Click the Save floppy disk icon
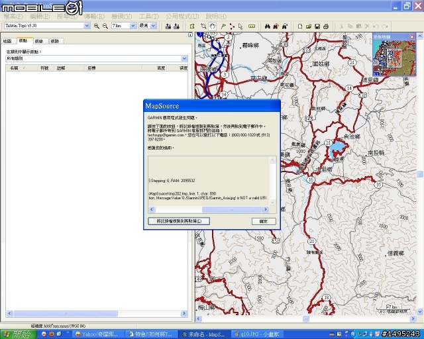The width and height of the screenshot is (424, 339). (317, 26)
